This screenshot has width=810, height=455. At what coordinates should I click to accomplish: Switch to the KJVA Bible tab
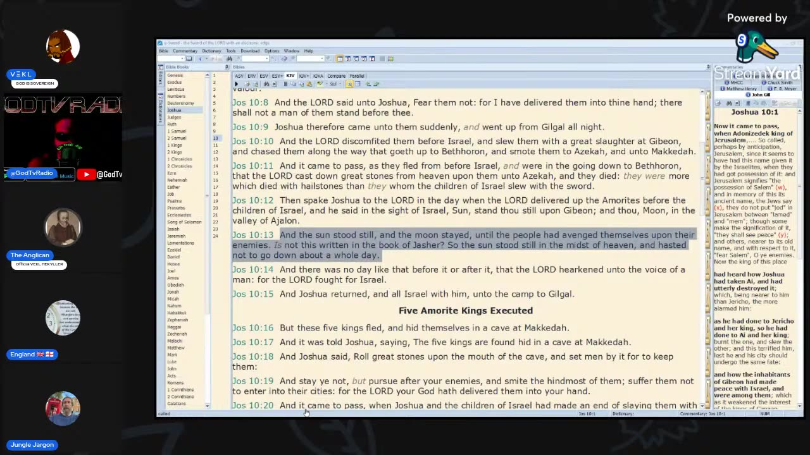coord(318,76)
